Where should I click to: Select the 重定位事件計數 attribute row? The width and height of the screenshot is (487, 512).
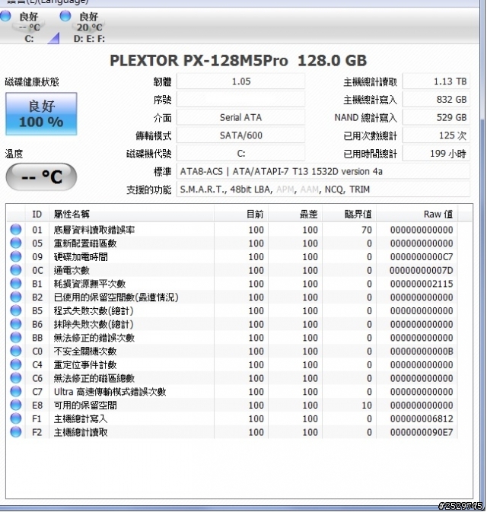(x=232, y=364)
